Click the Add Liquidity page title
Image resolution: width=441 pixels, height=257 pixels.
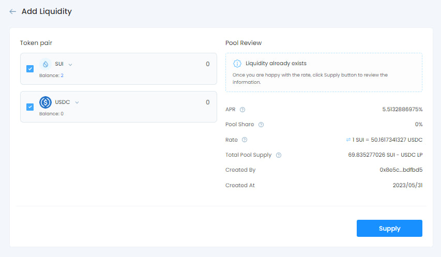(47, 11)
